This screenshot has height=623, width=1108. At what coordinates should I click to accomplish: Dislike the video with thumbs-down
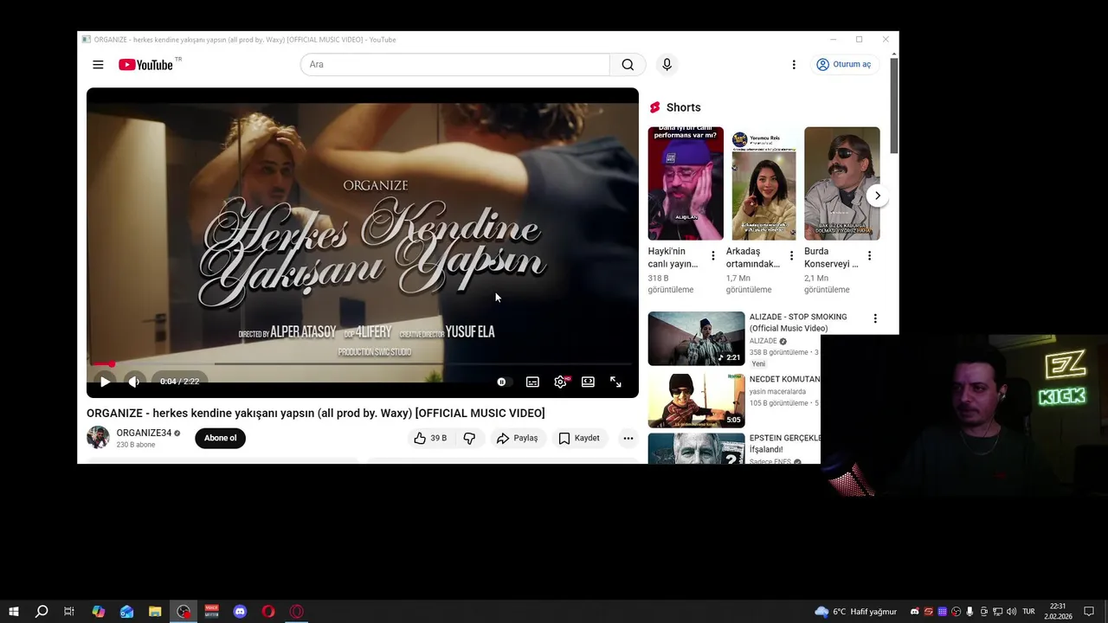469,438
